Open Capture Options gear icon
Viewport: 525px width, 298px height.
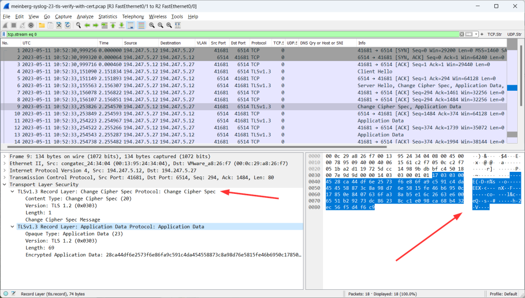coord(31,25)
